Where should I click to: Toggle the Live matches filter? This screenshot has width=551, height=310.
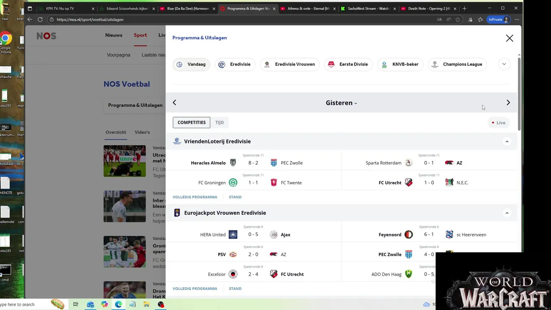point(498,123)
